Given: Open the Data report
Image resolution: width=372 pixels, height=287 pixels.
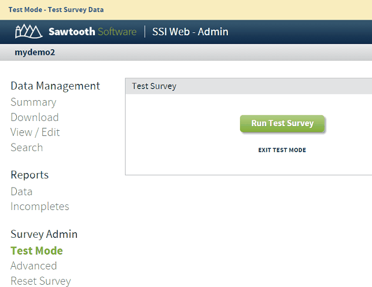Looking at the screenshot, I should [21, 192].
